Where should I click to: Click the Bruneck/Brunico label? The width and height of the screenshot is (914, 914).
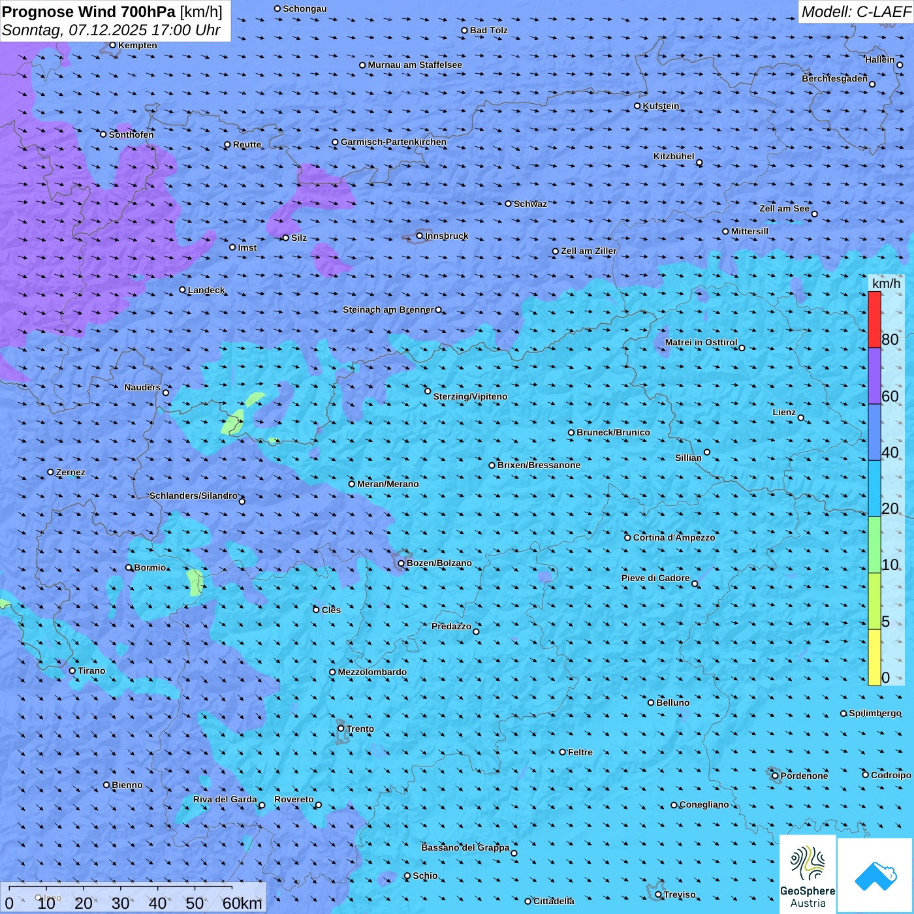613,432
